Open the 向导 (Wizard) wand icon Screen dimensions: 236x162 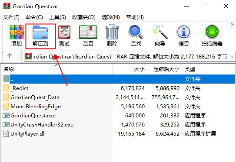pyautogui.click(x=160, y=32)
